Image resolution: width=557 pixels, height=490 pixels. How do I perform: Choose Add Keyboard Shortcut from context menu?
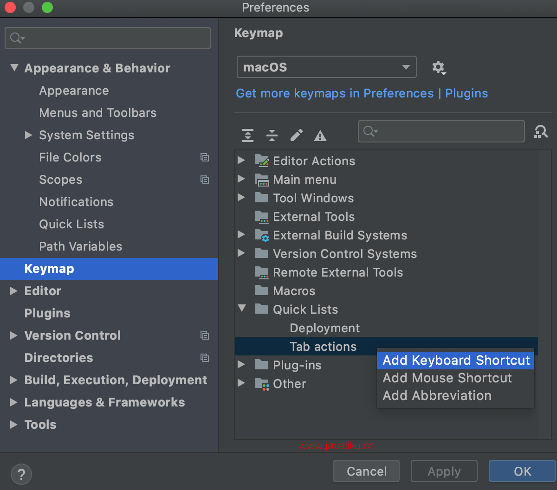[x=455, y=361]
